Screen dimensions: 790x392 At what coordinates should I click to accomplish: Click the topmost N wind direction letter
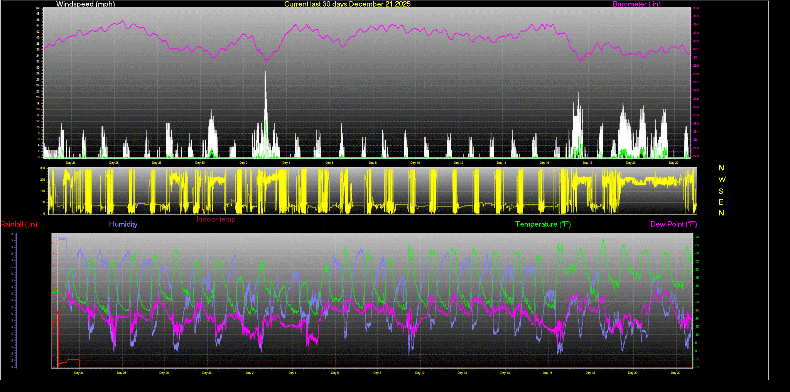(x=721, y=168)
